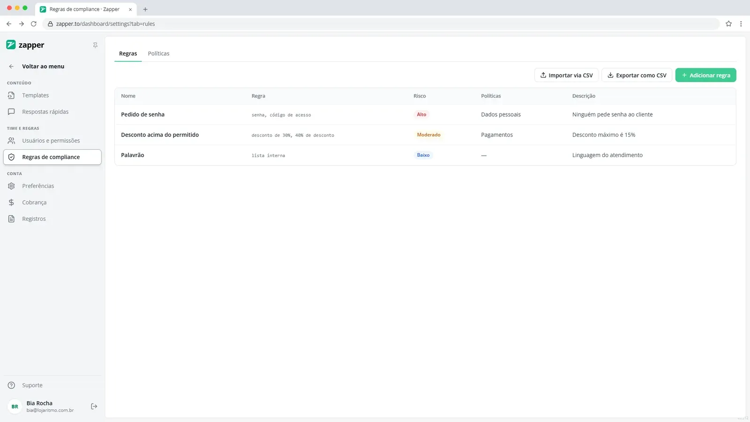Open the browser three-dot menu

(741, 23)
